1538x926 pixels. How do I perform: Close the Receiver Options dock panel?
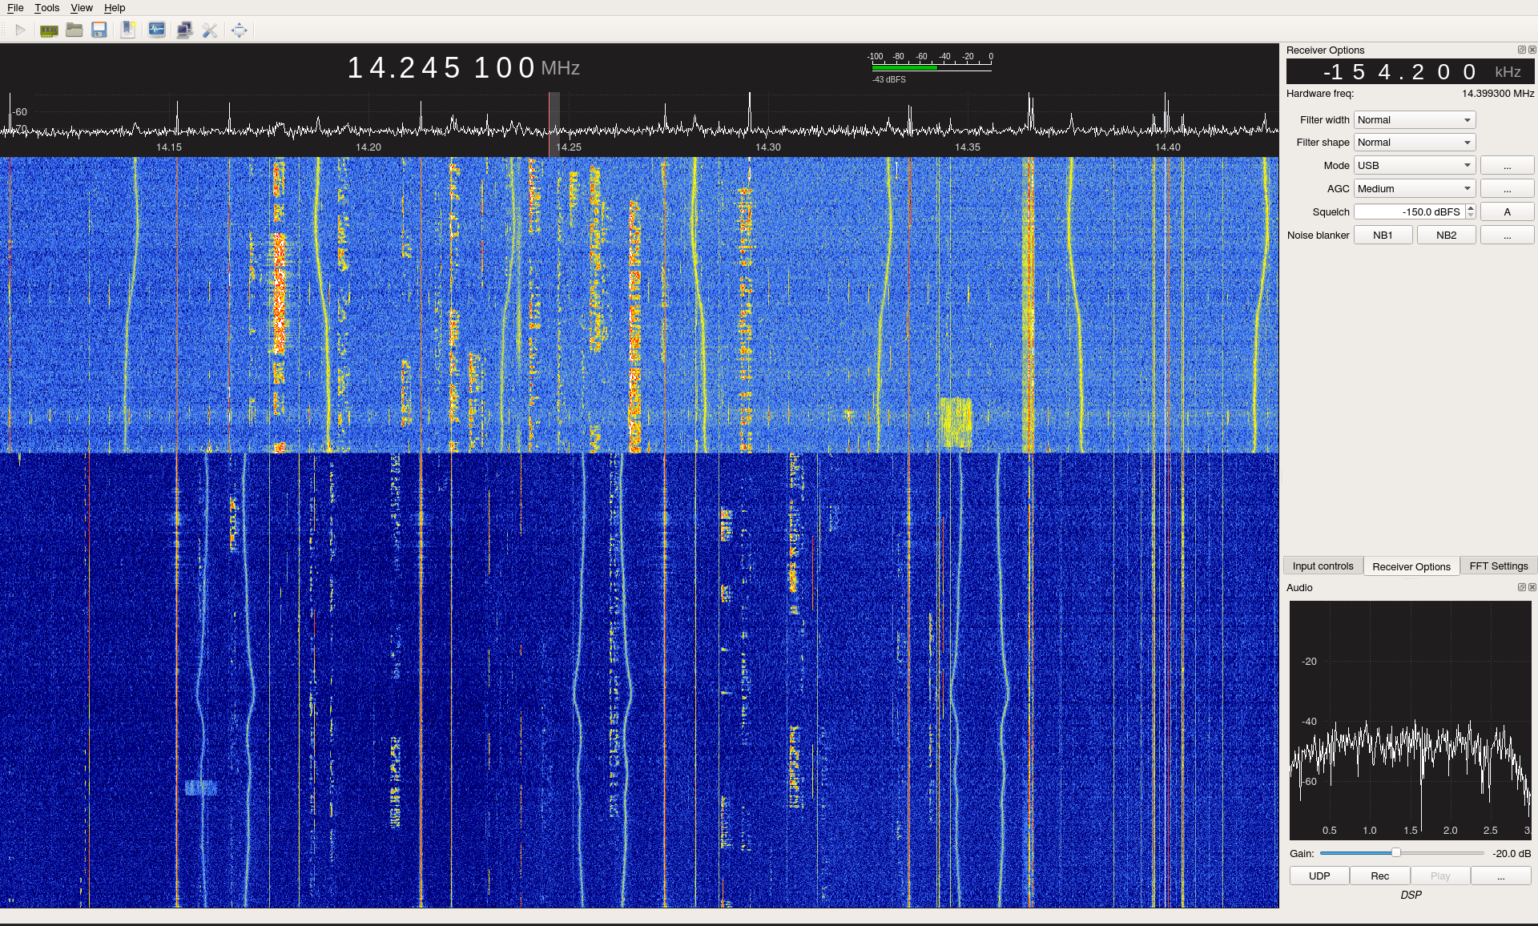point(1532,50)
